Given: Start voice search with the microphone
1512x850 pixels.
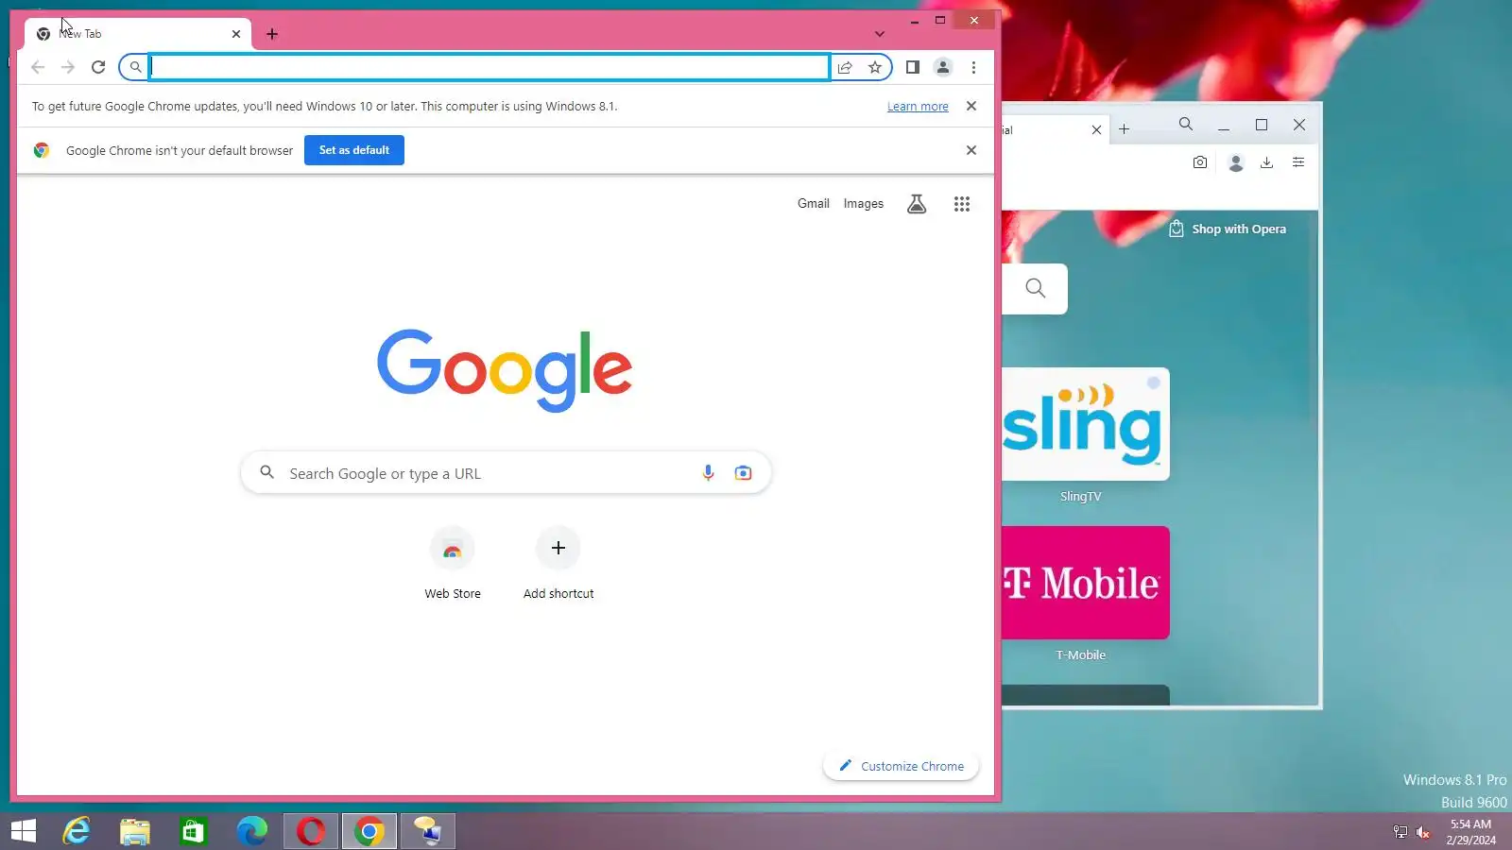Looking at the screenshot, I should coord(708,473).
